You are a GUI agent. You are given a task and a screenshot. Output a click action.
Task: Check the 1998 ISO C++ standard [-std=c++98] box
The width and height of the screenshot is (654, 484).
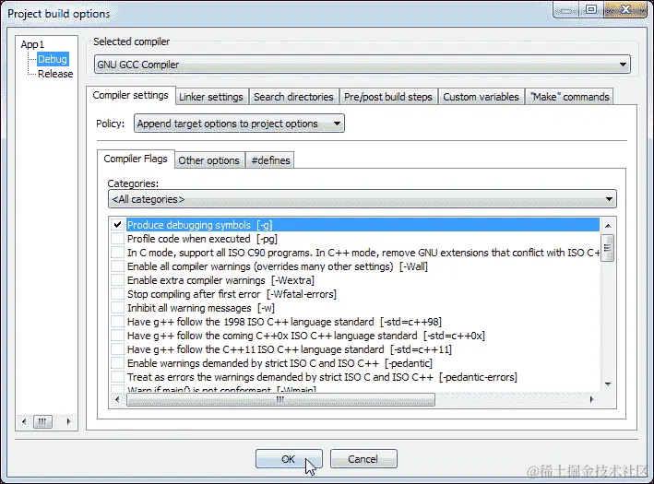pos(117,322)
